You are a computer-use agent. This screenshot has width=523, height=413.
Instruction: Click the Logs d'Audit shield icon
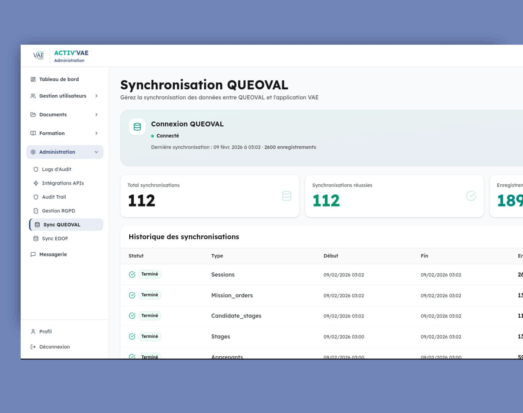(36, 169)
